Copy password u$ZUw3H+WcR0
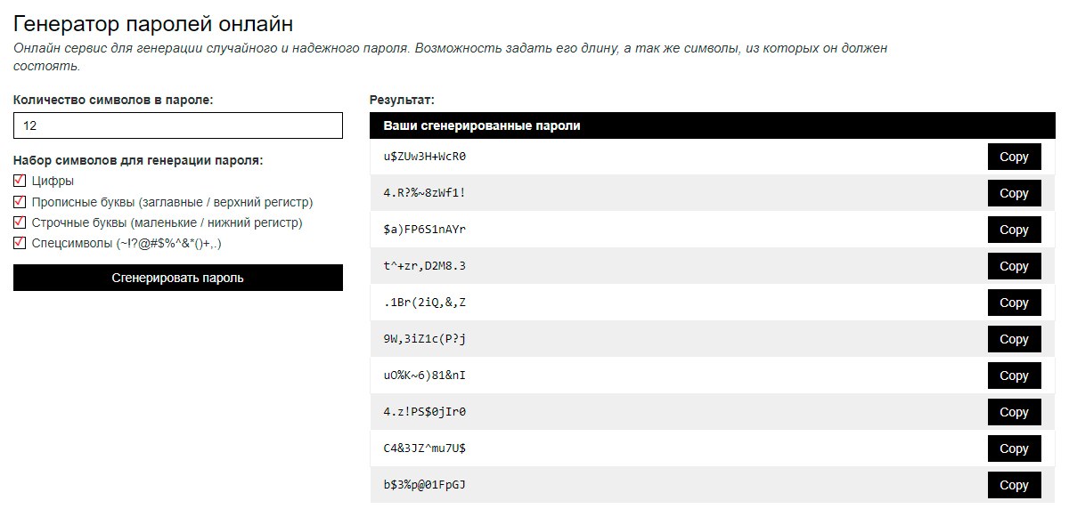Screen dimensions: 1069x517 pyautogui.click(x=1014, y=157)
